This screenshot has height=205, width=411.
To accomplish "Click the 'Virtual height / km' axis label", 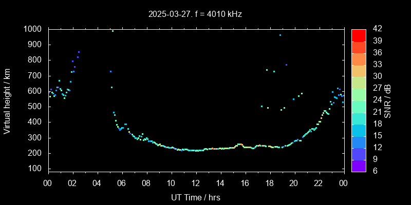I will (7, 100).
